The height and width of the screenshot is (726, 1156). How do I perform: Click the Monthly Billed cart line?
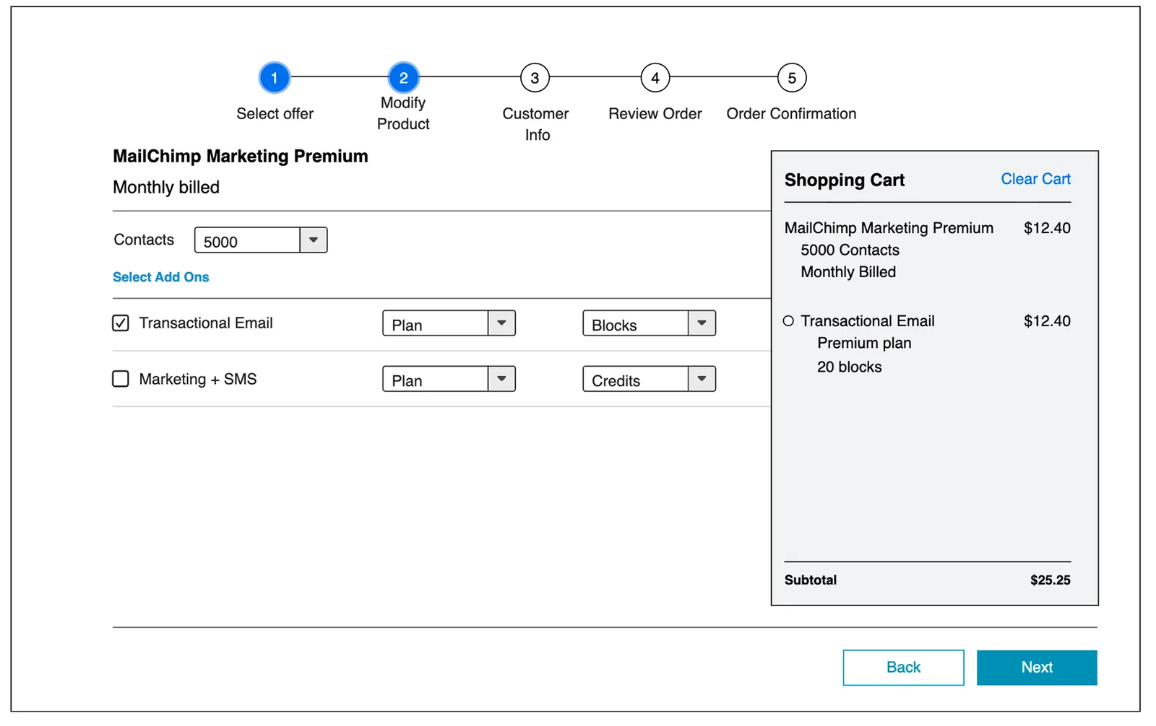pos(848,272)
